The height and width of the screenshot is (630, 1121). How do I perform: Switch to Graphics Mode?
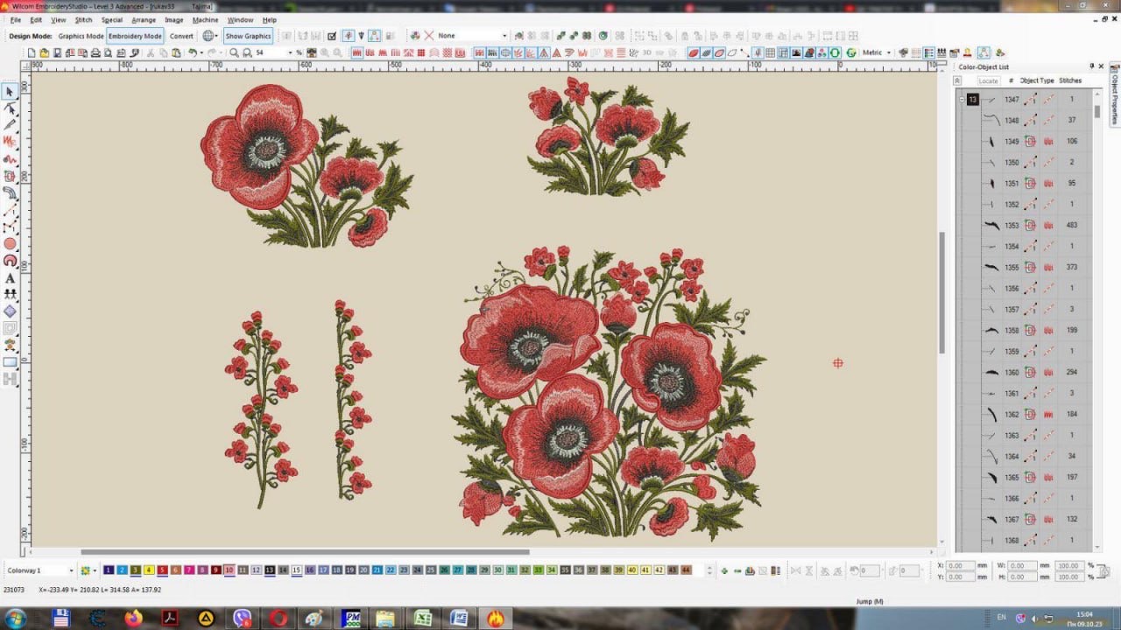click(81, 36)
